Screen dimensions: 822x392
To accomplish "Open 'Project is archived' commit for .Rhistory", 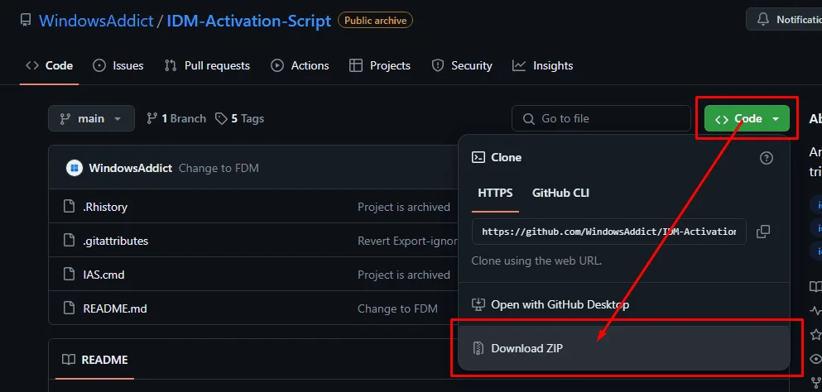I will [404, 207].
